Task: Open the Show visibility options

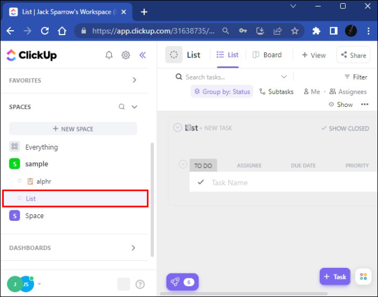Action: [341, 104]
